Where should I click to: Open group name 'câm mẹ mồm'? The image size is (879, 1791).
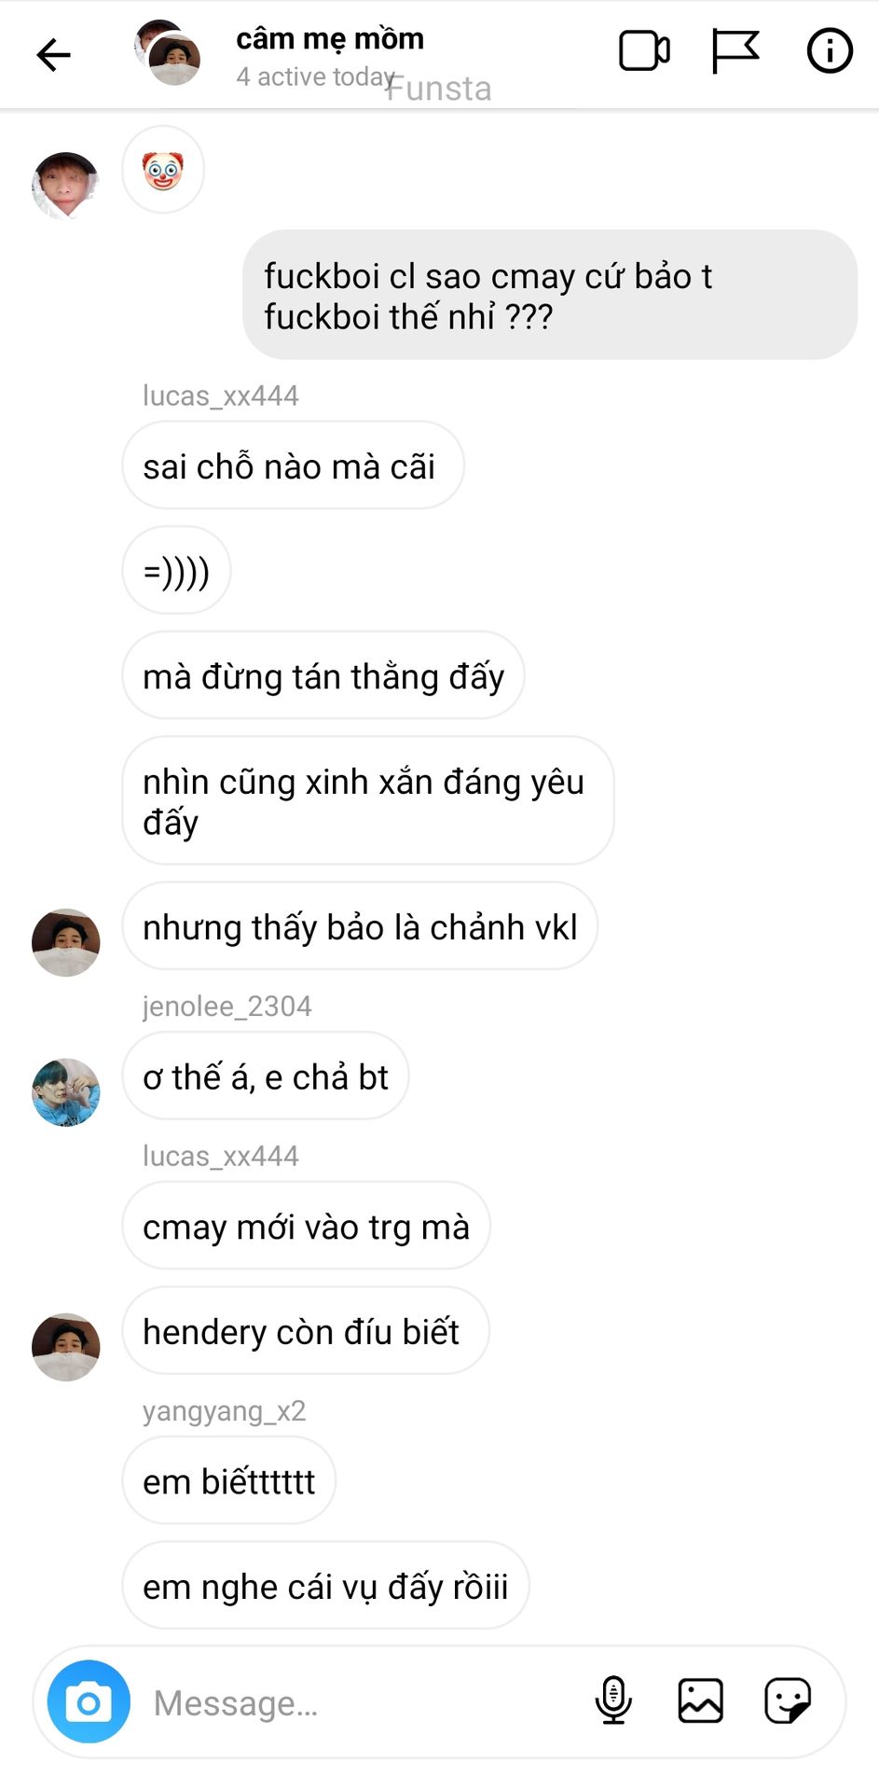point(330,38)
